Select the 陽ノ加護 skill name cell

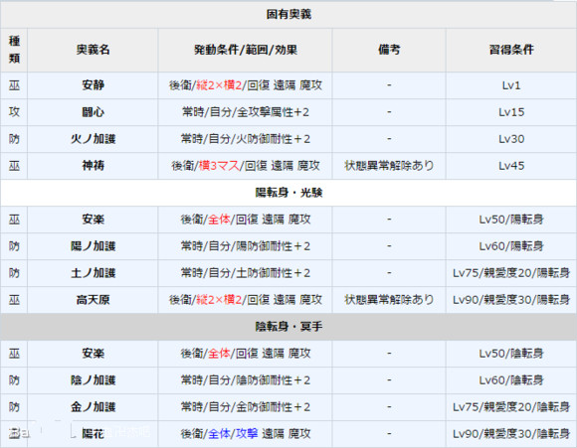(x=93, y=246)
